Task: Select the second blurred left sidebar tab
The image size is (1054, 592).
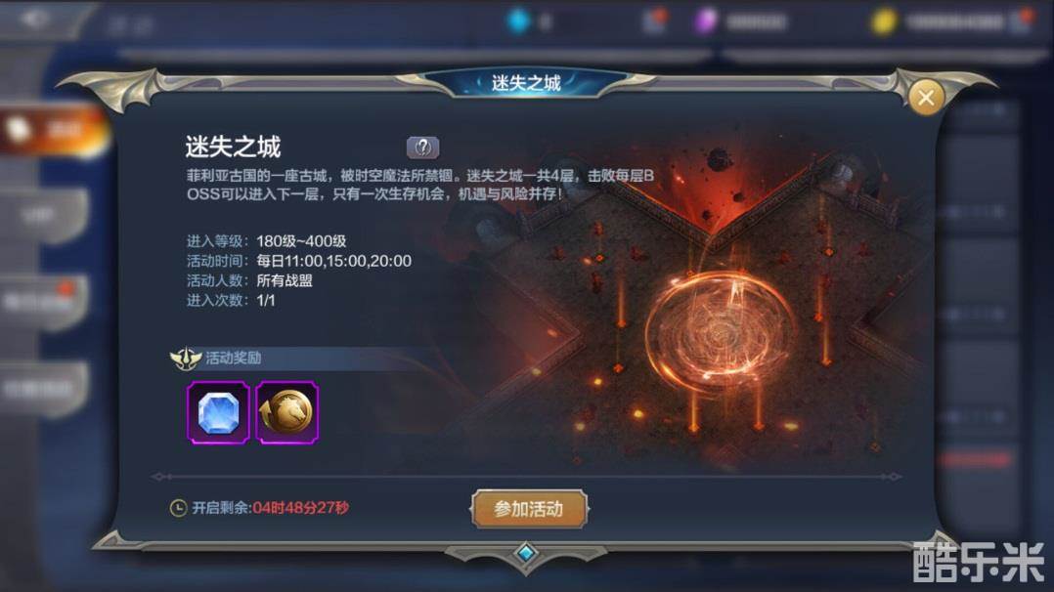Action: [44, 215]
